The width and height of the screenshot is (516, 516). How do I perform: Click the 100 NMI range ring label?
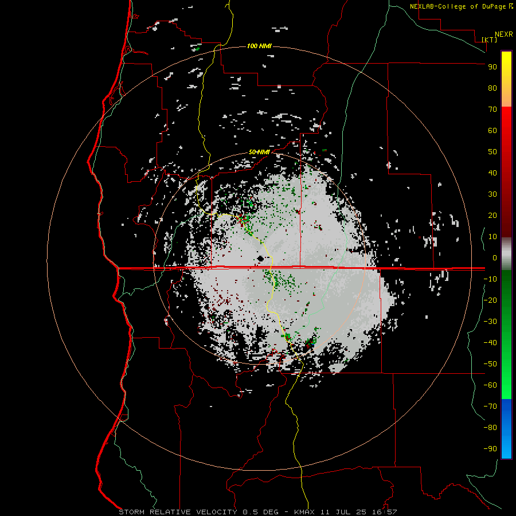(x=259, y=46)
